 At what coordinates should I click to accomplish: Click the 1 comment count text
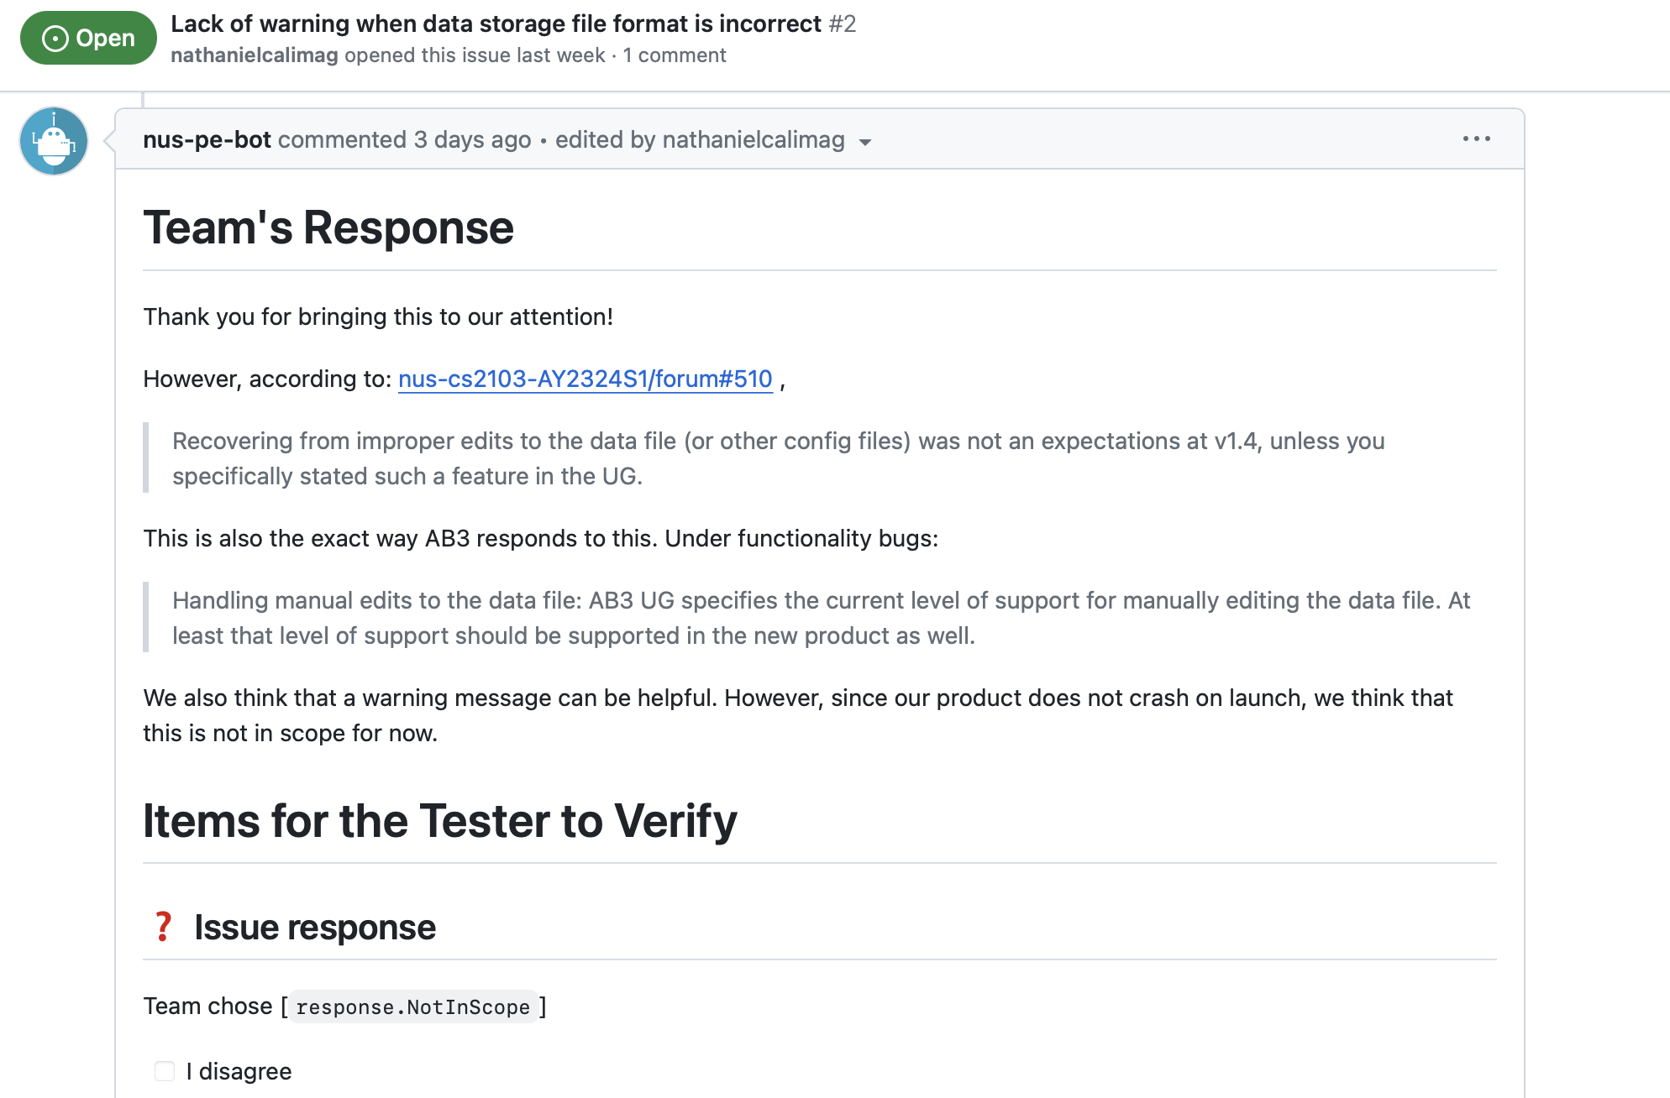(674, 55)
